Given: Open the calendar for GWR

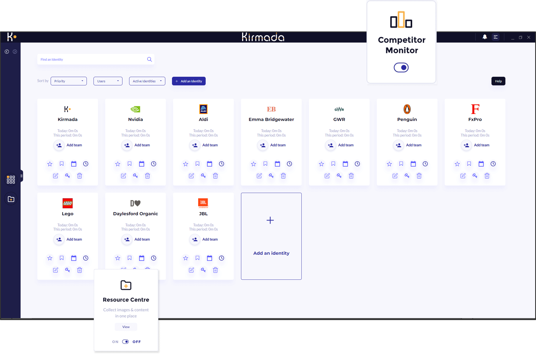Looking at the screenshot, I should [x=345, y=164].
